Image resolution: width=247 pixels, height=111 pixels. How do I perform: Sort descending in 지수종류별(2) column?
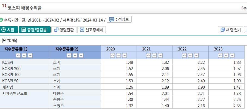pyautogui.click(x=75, y=55)
